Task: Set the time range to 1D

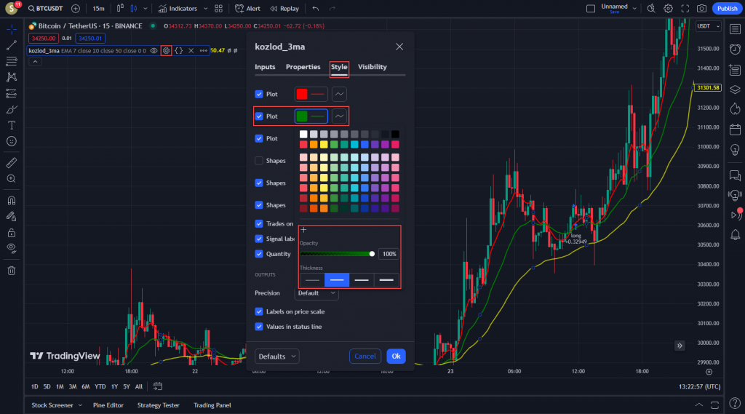Action: (x=35, y=386)
